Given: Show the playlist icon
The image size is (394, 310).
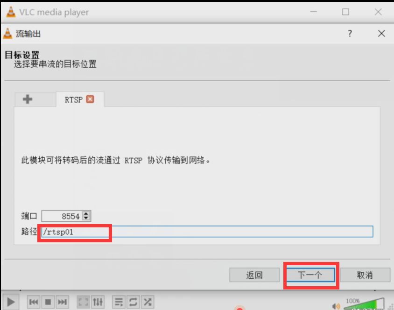Looking at the screenshot, I should [119, 302].
